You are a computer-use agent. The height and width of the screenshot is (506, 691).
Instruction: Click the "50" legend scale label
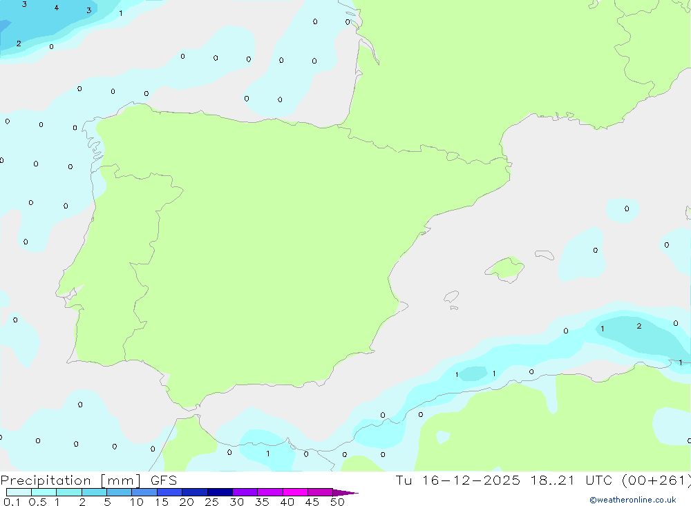[x=337, y=502]
